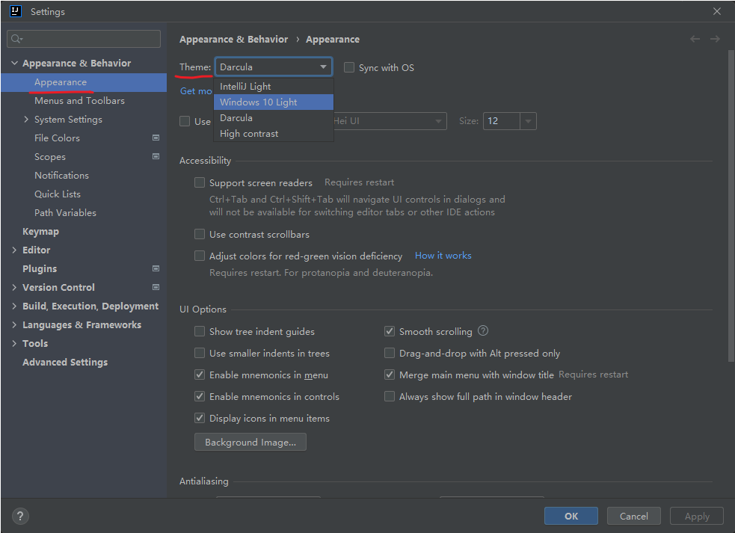Enable Drag-and-drop with Alt pressed only
Image resolution: width=735 pixels, height=533 pixels.
[390, 353]
